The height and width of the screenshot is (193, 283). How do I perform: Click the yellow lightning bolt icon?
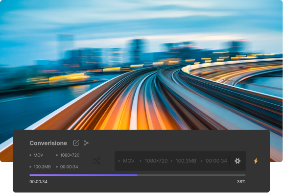coord(256,161)
